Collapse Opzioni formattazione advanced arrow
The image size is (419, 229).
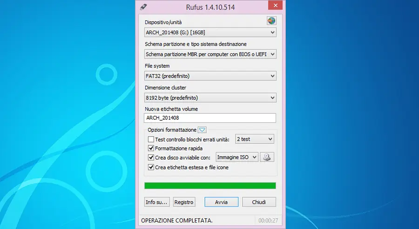tap(202, 130)
